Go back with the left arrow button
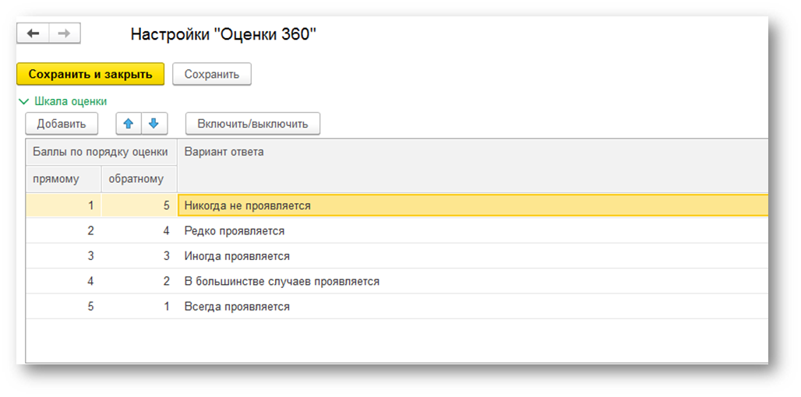Screen dimensions: 801x397 coord(34,33)
